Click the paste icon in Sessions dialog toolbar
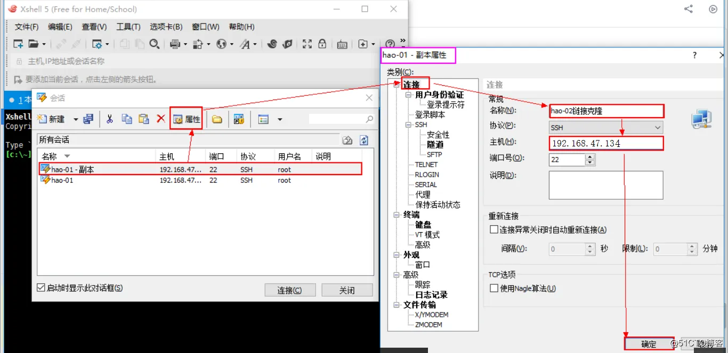The width and height of the screenshot is (728, 353). coord(143,119)
